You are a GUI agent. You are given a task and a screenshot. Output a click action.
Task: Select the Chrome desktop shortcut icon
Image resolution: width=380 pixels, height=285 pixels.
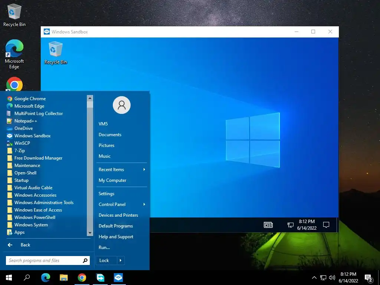(x=14, y=84)
